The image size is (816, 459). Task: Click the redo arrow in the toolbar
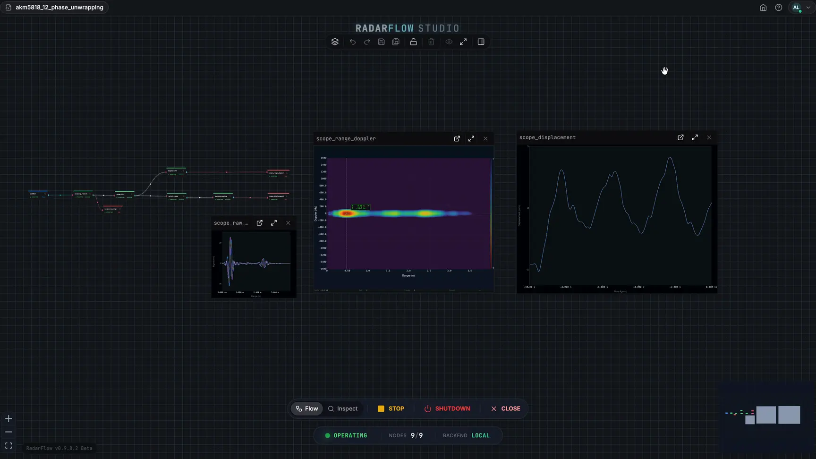click(367, 42)
